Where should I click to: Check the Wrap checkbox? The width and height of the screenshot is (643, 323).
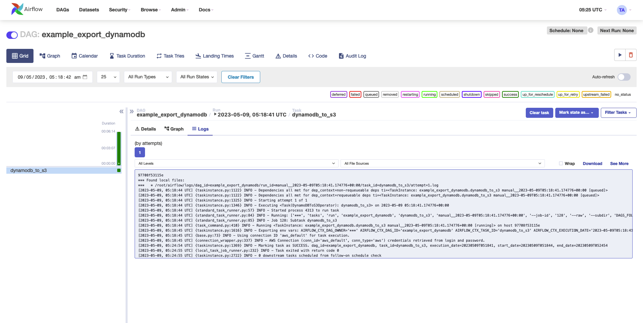click(561, 163)
